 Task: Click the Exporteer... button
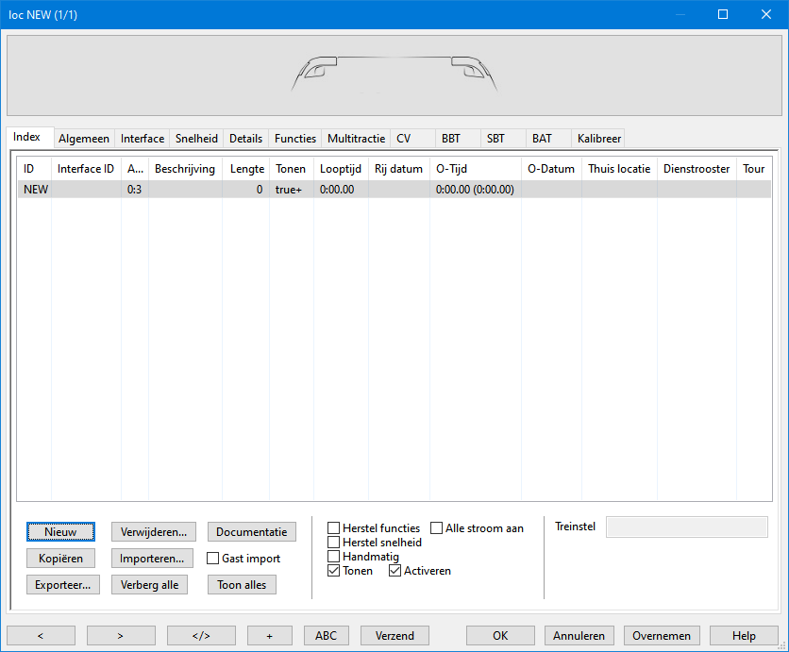point(61,585)
